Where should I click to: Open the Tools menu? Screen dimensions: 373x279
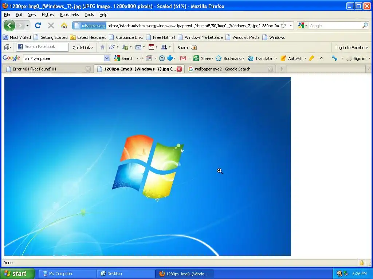[x=89, y=15]
